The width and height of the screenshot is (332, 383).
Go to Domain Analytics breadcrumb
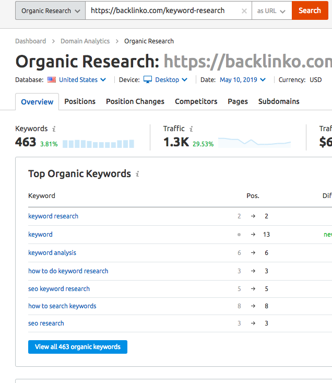[x=85, y=41]
